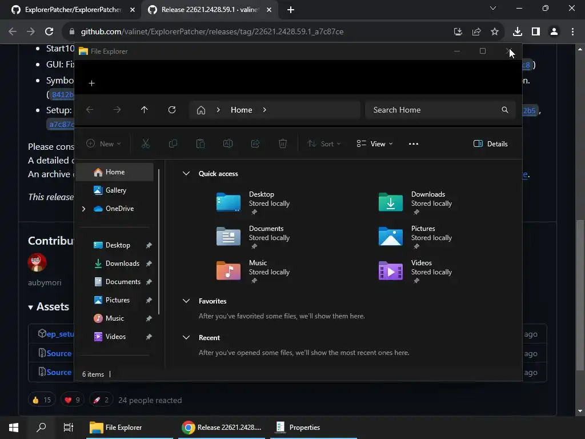Open the Chrome profile menu
Image resolution: width=585 pixels, height=439 pixels.
click(554, 32)
